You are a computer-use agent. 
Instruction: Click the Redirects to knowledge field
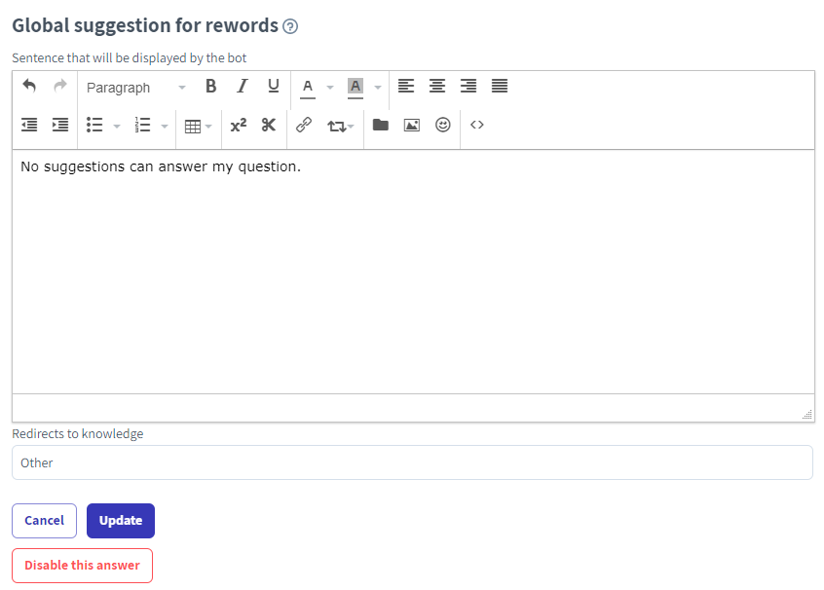412,462
